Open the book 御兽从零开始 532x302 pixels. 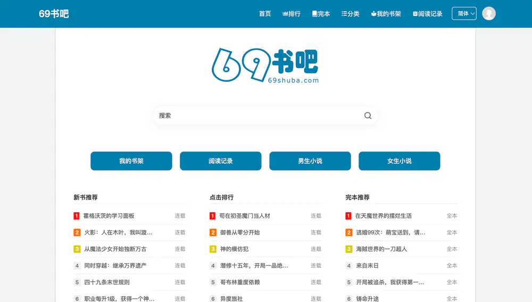[240, 232]
